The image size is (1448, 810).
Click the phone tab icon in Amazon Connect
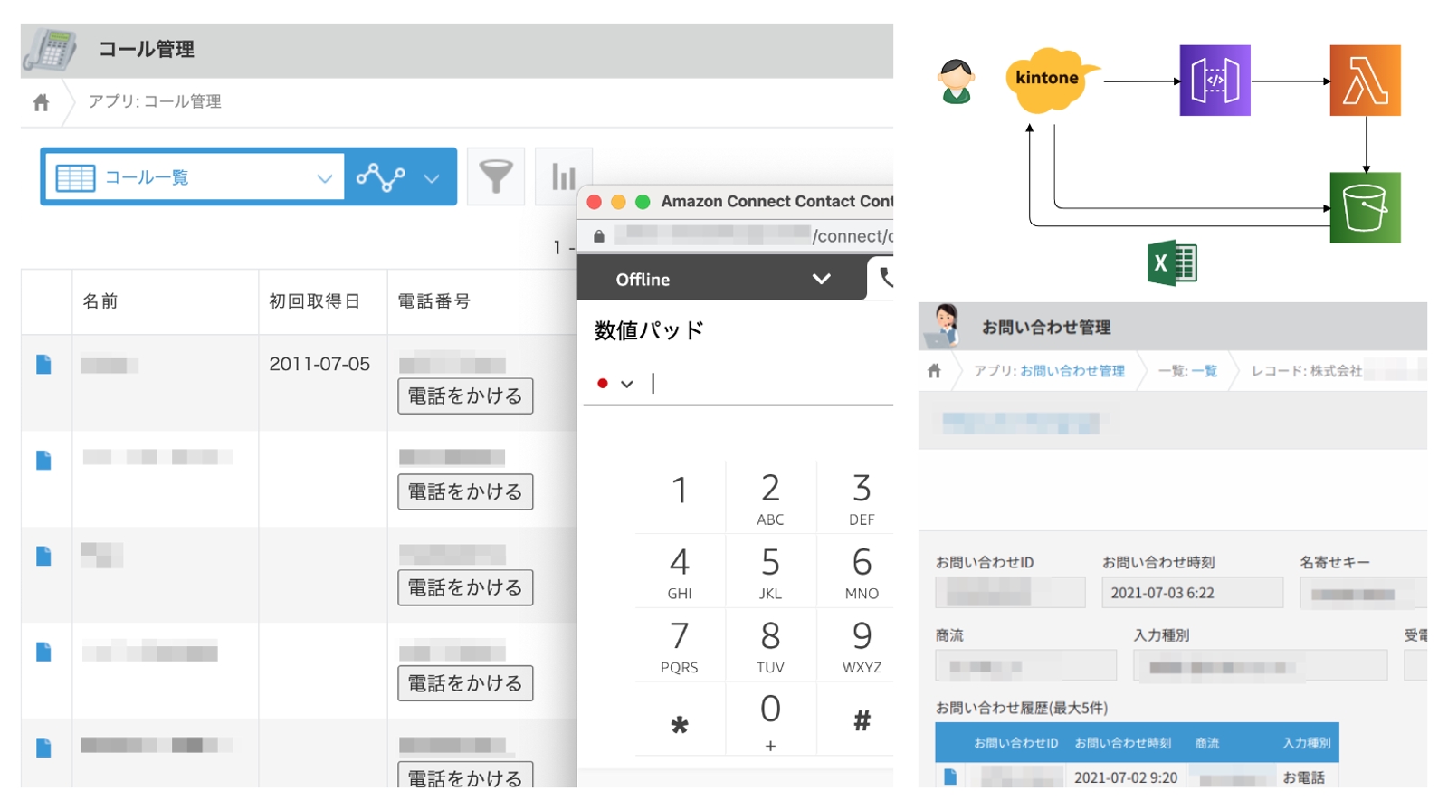[885, 277]
